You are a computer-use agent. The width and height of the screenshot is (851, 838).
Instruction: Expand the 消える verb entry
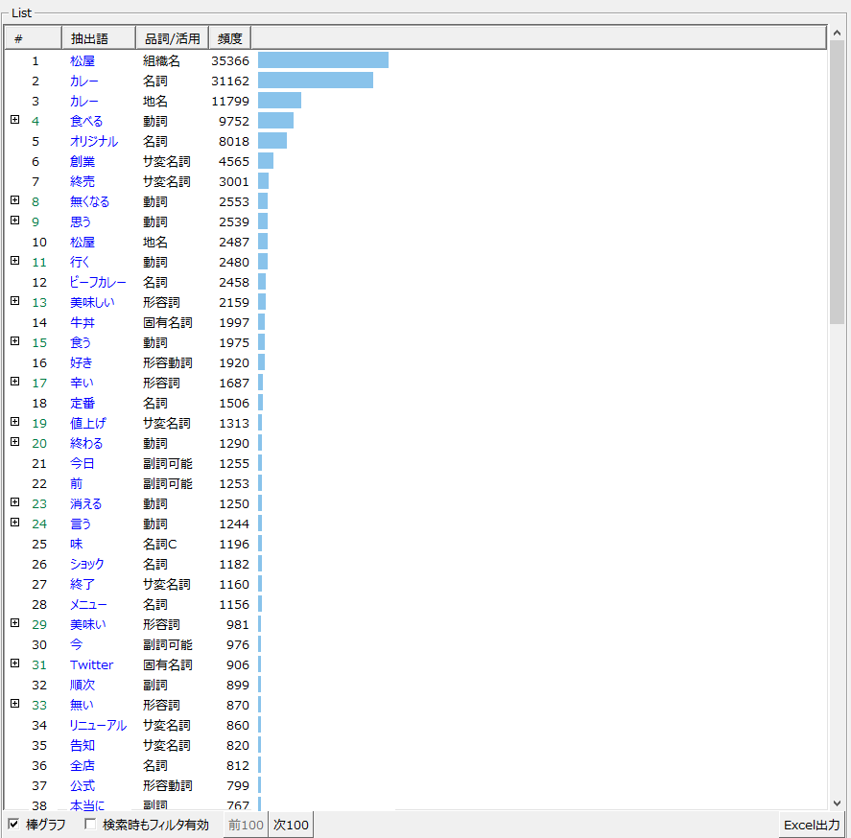(x=14, y=502)
